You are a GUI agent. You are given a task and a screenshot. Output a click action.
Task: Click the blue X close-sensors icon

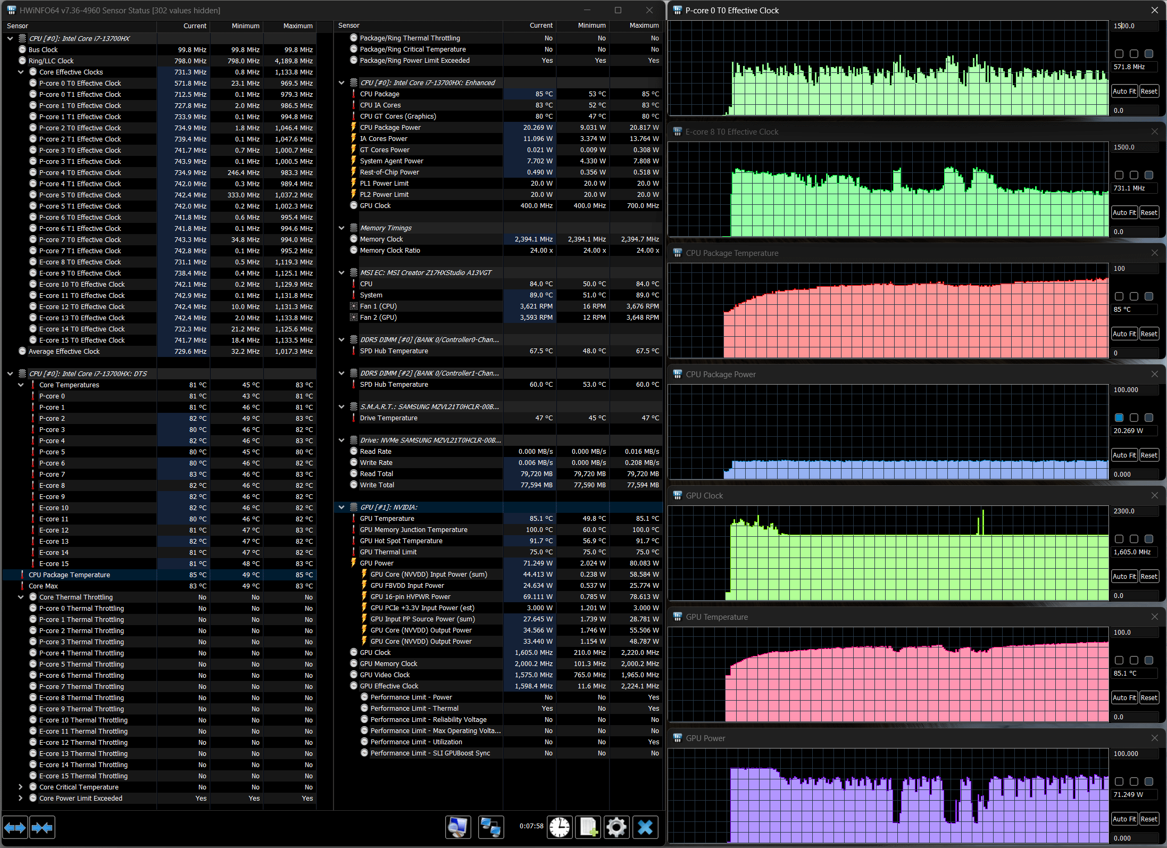coord(645,827)
